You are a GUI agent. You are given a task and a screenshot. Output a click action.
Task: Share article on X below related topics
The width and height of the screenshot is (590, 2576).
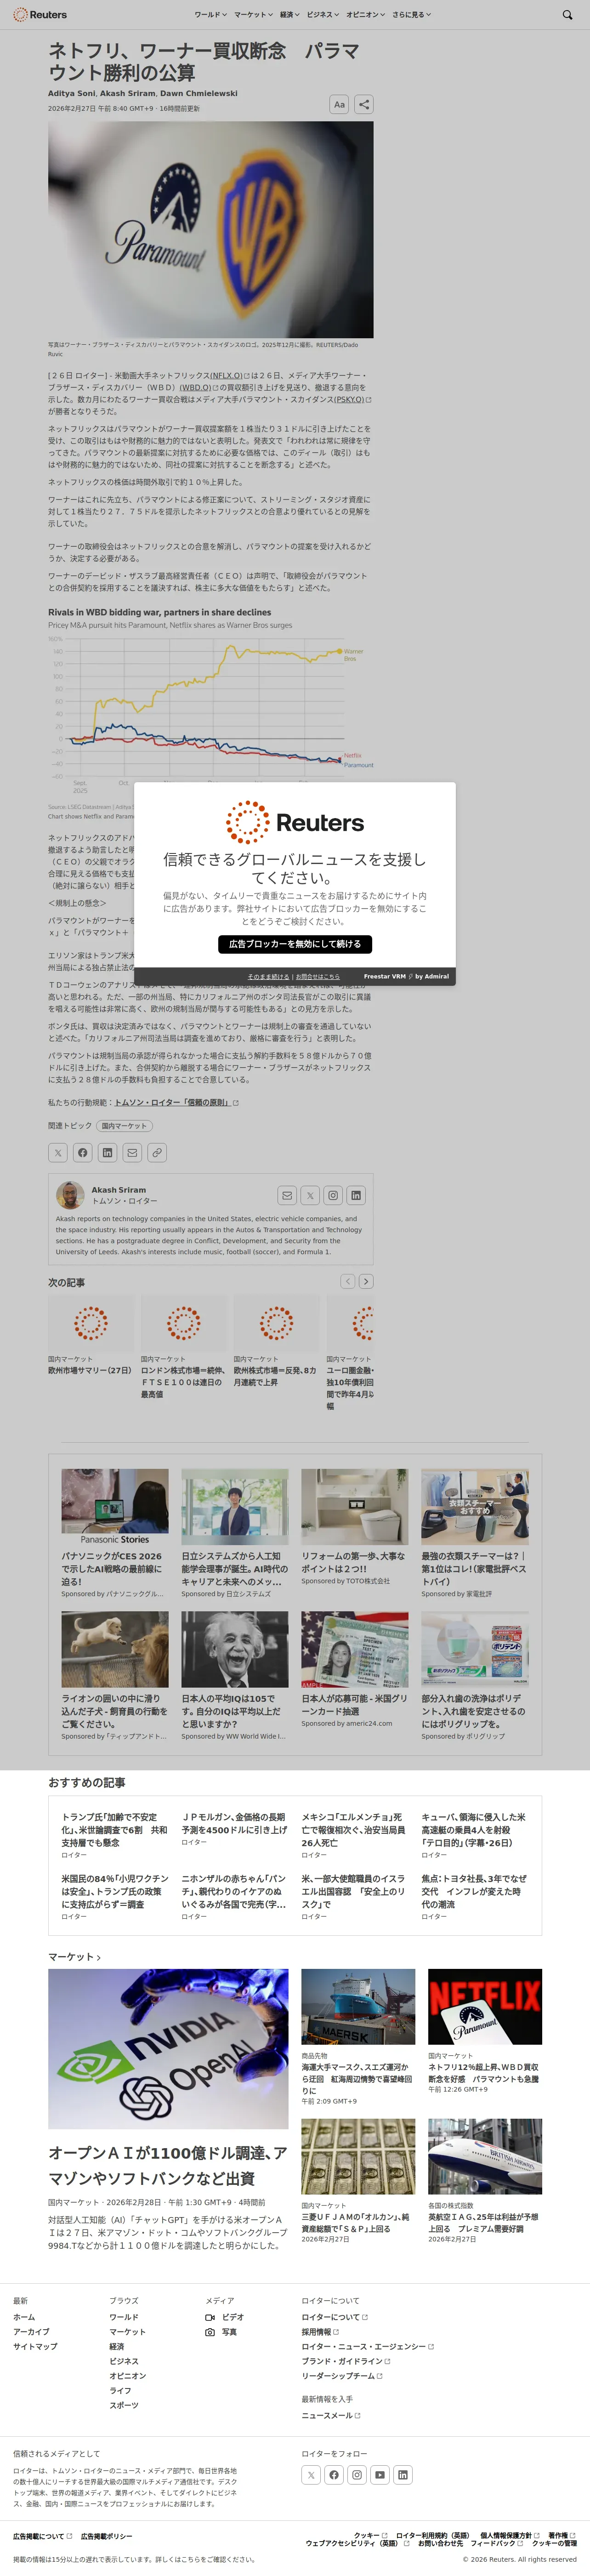pyautogui.click(x=58, y=1152)
